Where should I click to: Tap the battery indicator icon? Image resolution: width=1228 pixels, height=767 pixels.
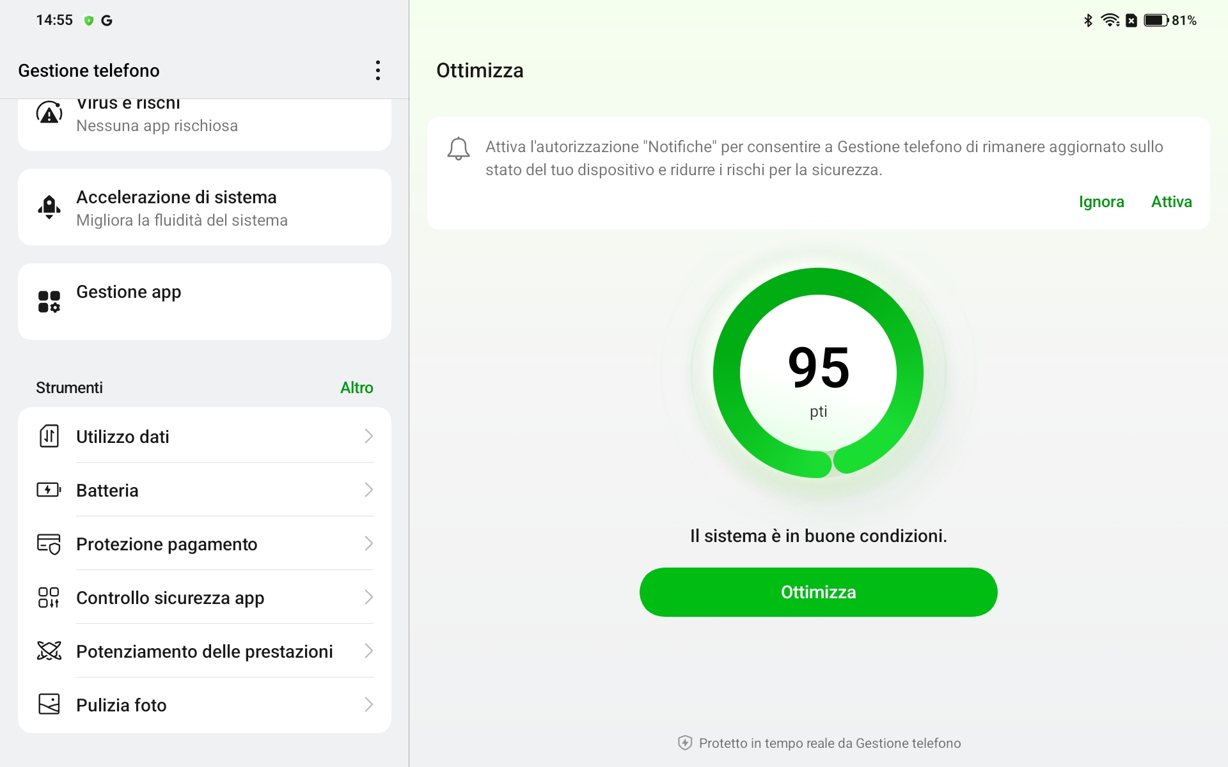pyautogui.click(x=1156, y=20)
